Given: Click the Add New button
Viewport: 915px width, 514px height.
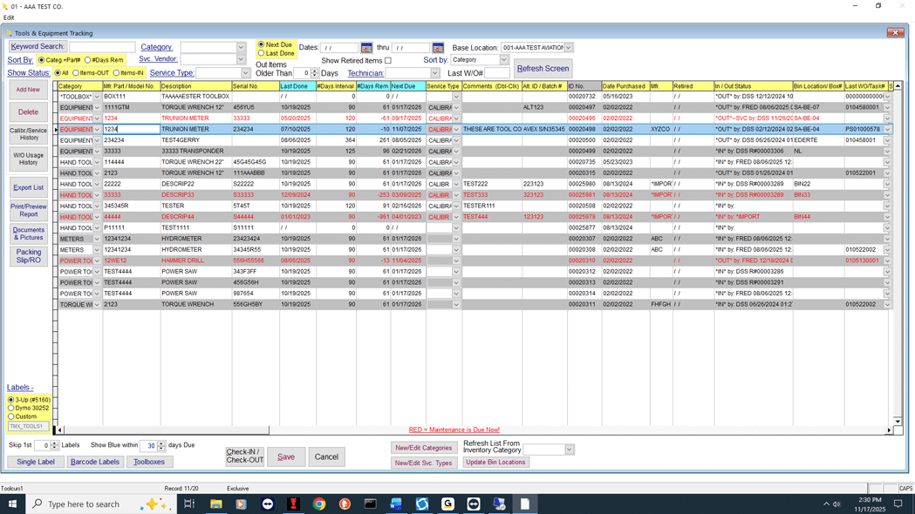Looking at the screenshot, I should 28,90.
